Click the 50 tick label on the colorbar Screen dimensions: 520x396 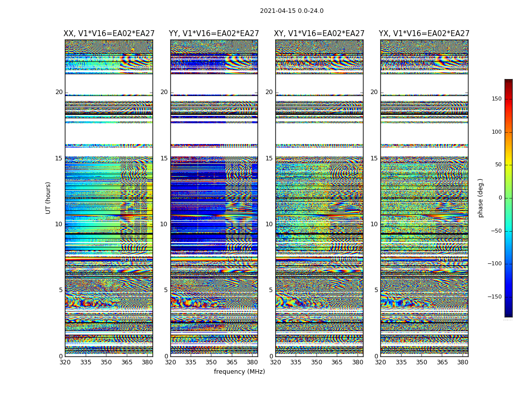tap(498, 165)
